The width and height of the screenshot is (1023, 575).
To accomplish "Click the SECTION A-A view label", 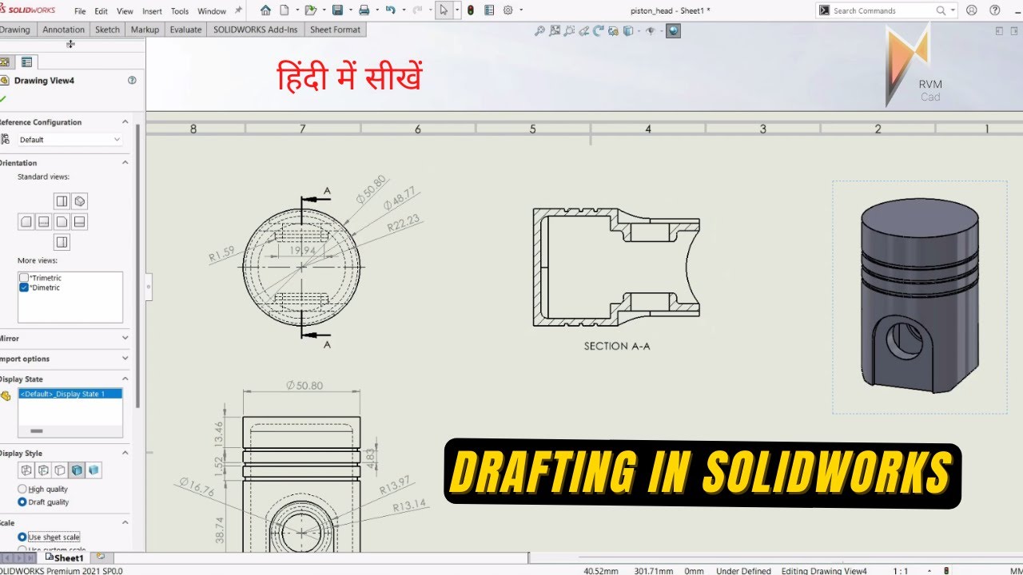I will (617, 346).
